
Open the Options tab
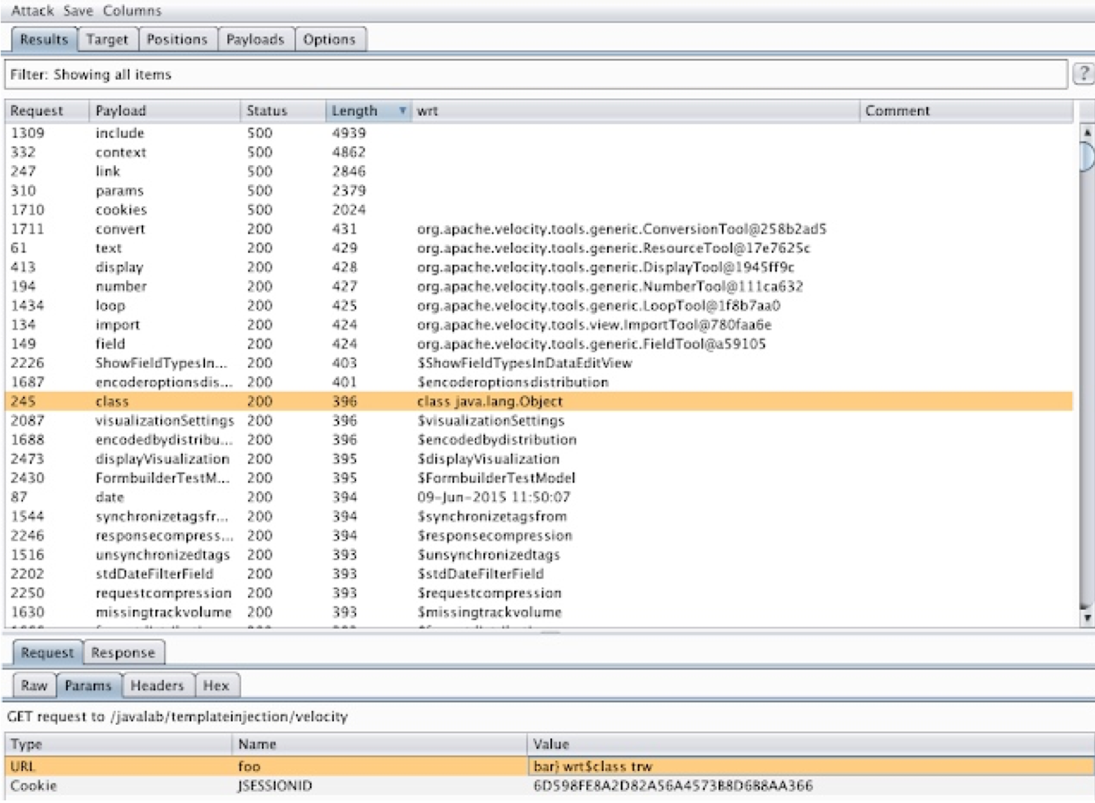(329, 39)
